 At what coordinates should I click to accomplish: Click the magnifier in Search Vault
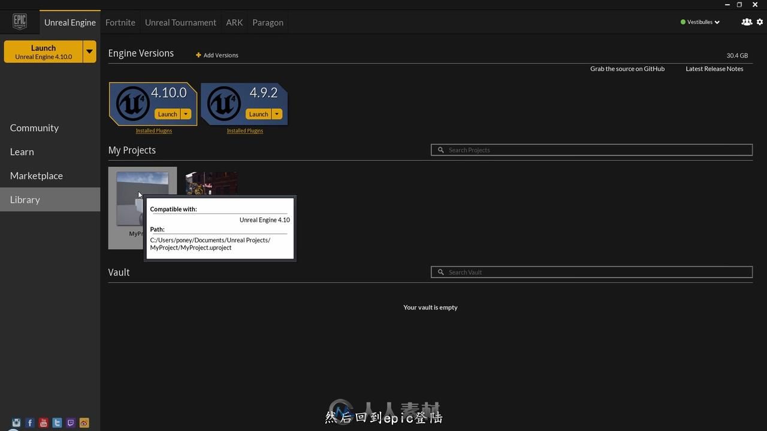tap(441, 272)
